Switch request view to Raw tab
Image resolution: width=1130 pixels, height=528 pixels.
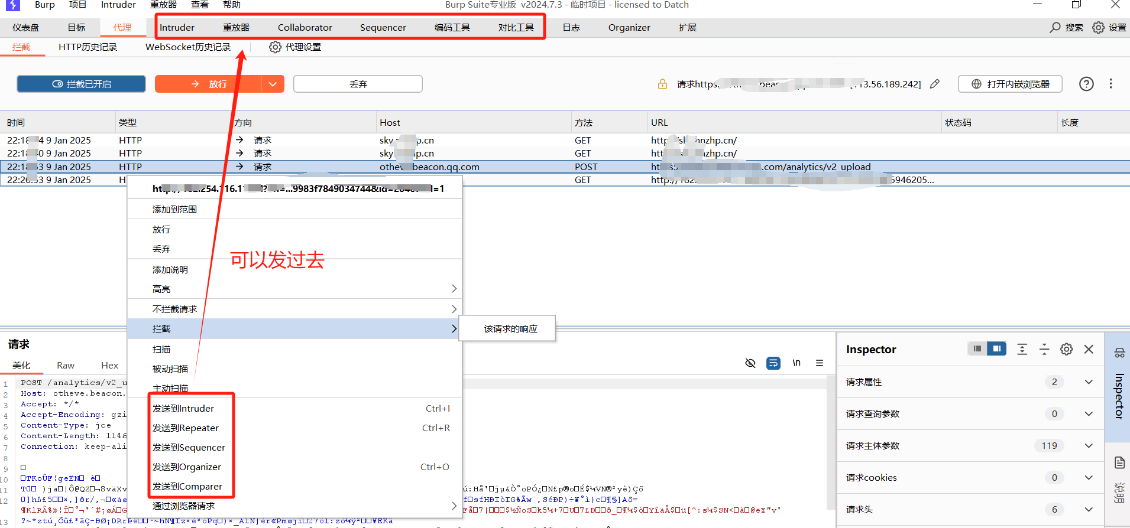tap(66, 365)
